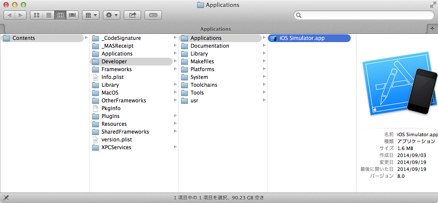Expand the Library row's arrow in second column

[x=175, y=85]
